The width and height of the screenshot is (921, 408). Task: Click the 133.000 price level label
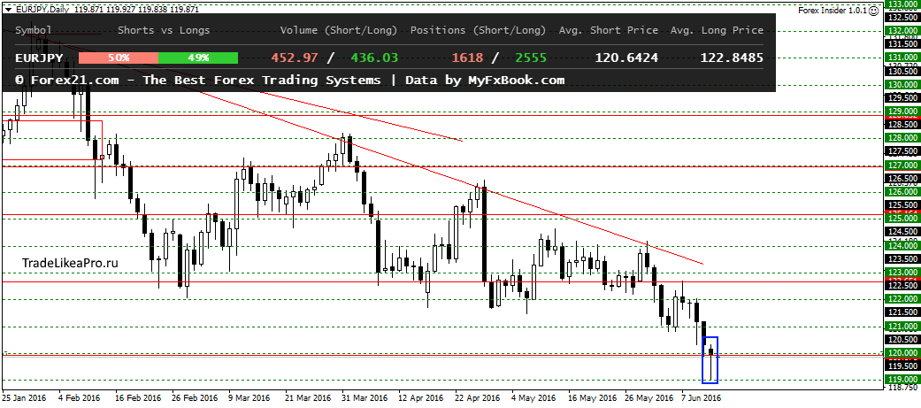click(x=902, y=4)
